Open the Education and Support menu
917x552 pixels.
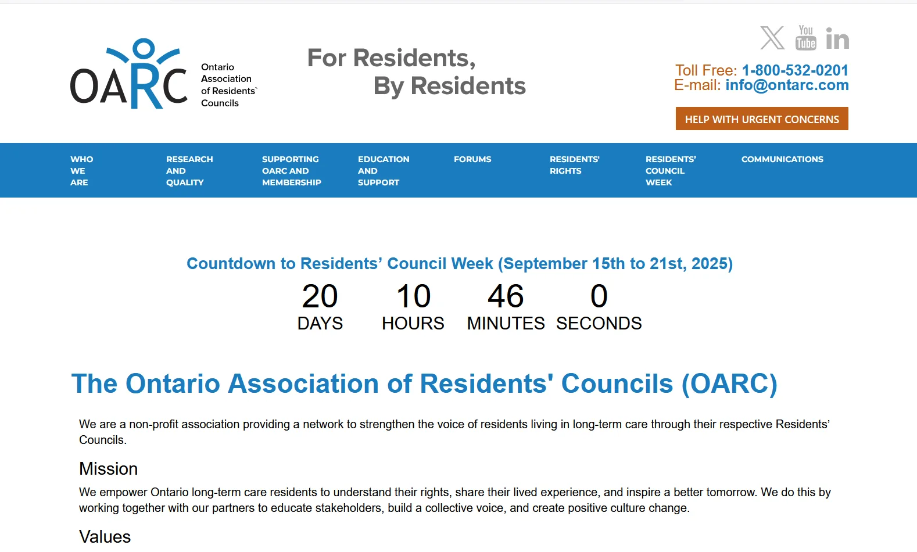pyautogui.click(x=383, y=171)
